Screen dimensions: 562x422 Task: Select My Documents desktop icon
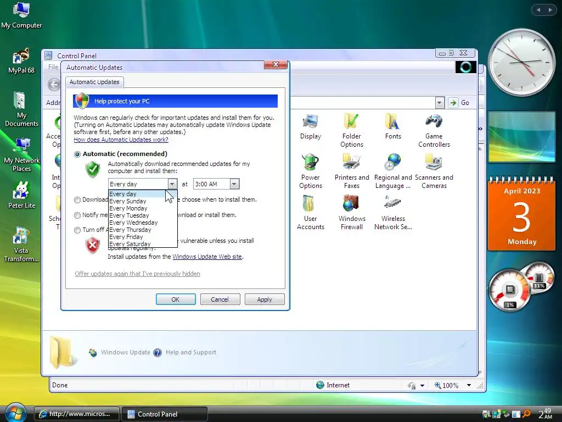pos(21,109)
